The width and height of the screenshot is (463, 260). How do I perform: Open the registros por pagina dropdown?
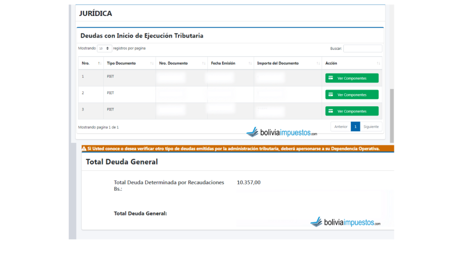pos(105,48)
